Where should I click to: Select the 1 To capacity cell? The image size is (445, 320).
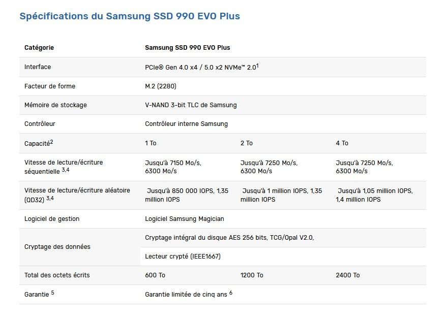(x=151, y=143)
